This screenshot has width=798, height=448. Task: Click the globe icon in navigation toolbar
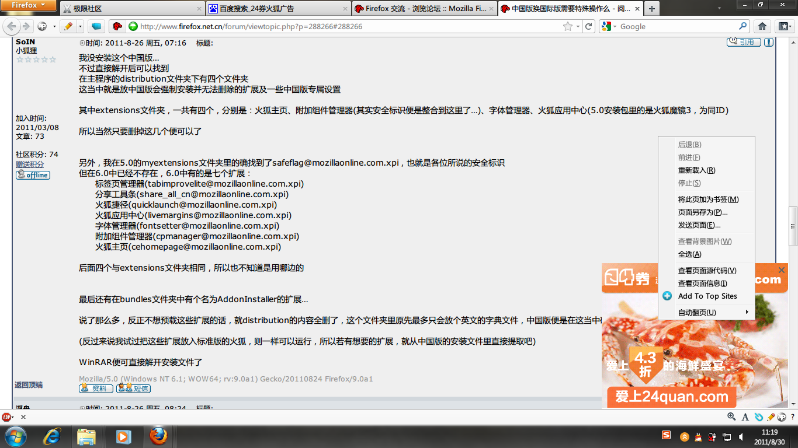[x=42, y=26]
